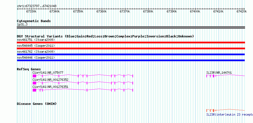
Task: Open the C1orf141|NR_075077 transcript label
Action: tap(48, 73)
